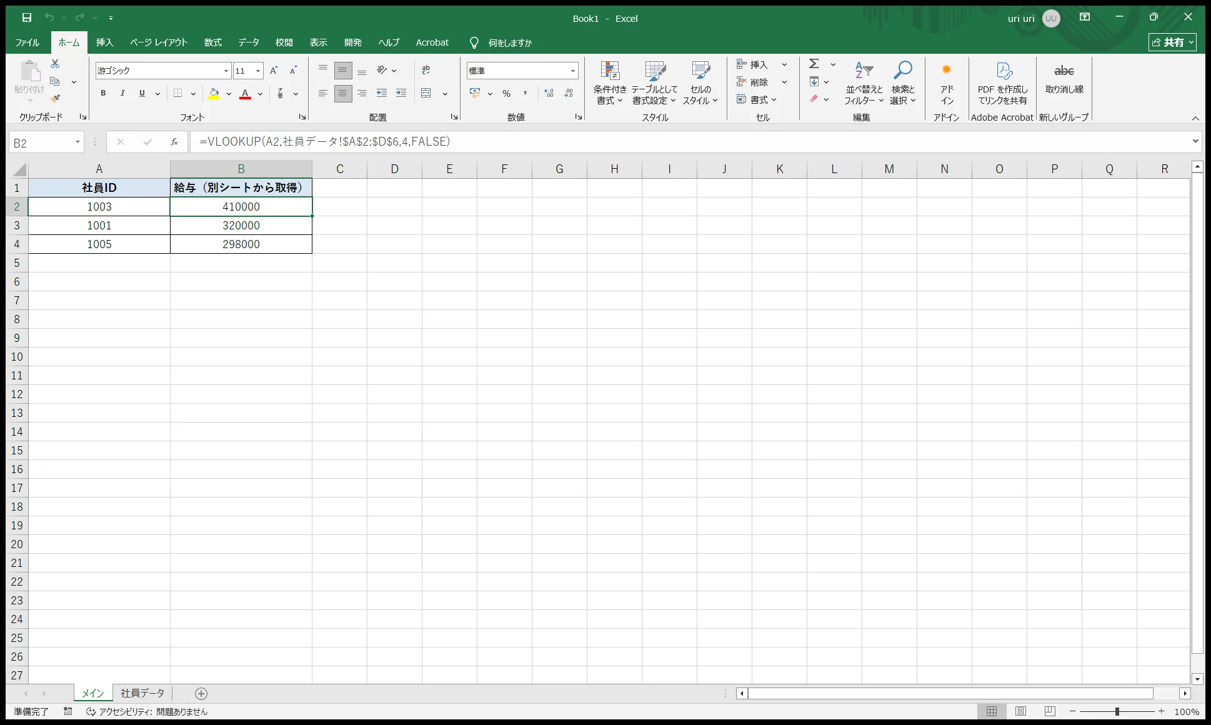The height and width of the screenshot is (725, 1211).
Task: Apply the yellow fill color
Action: click(214, 94)
